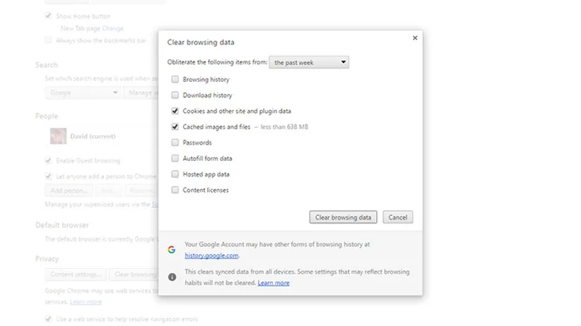Enable the Browsing history checkbox

pos(175,80)
